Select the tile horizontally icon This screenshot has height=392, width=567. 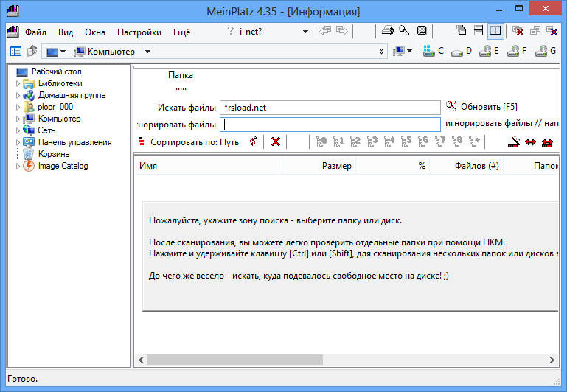[479, 30]
